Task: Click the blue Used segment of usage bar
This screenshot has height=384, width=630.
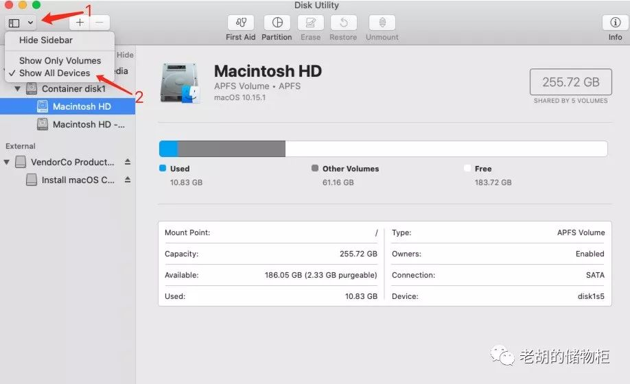Action: click(x=168, y=149)
